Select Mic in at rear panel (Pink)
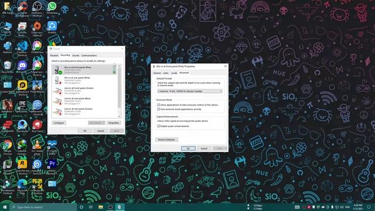The width and height of the screenshot is (375, 211). tap(84, 80)
